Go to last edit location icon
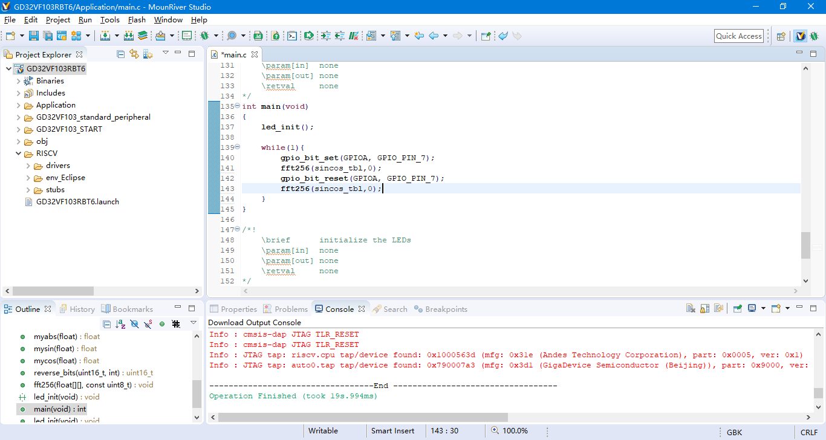826x440 pixels. [x=419, y=36]
